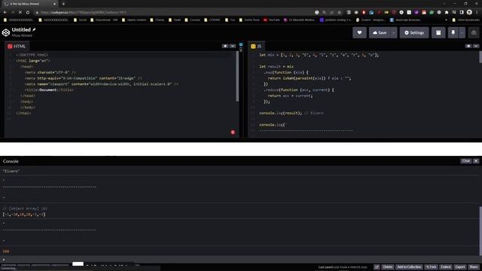
Task: Go back in browser history
Action: pyautogui.click(x=5, y=12)
